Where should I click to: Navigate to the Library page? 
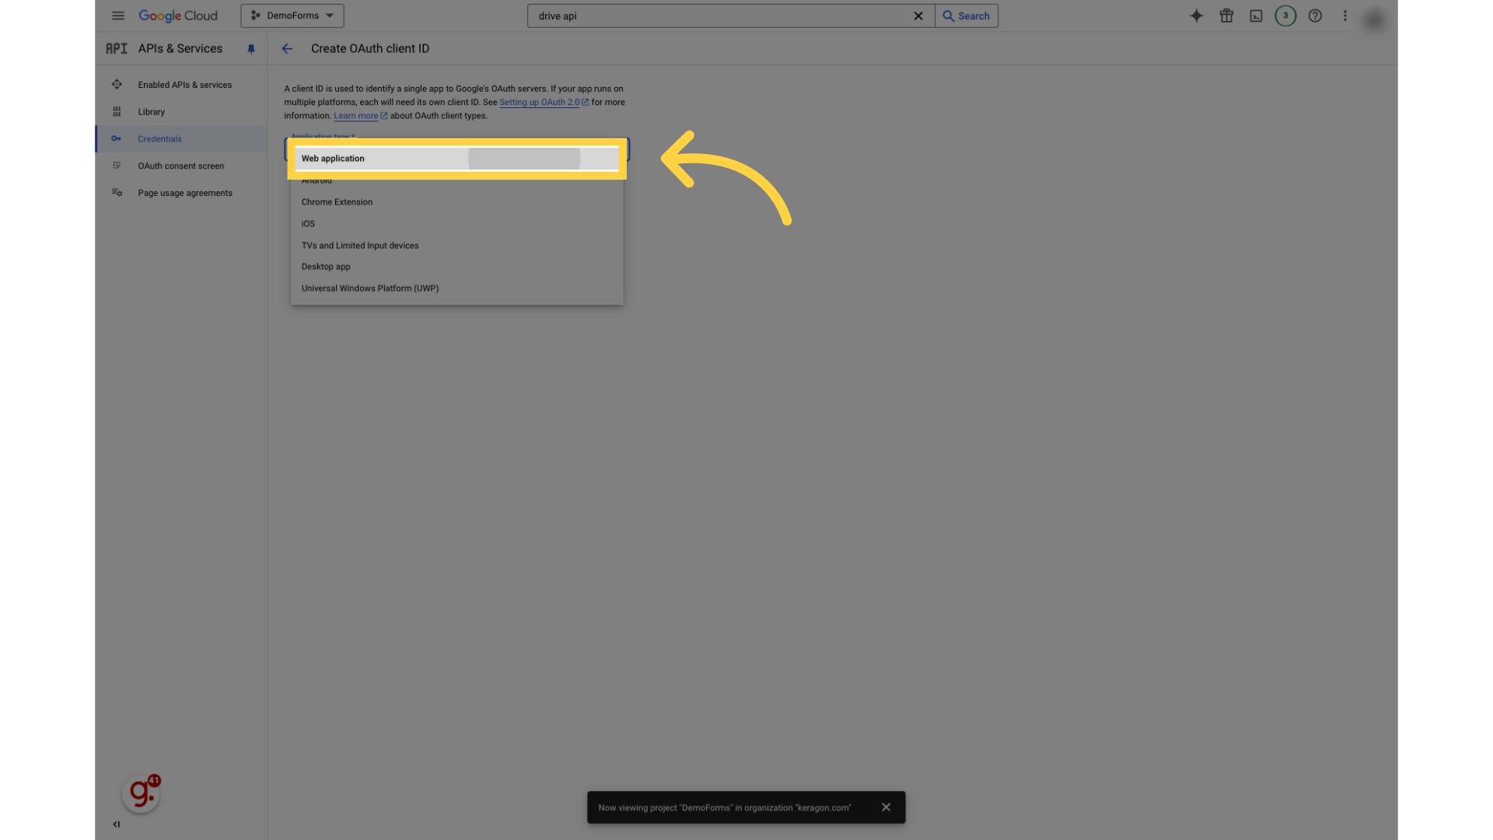pyautogui.click(x=151, y=111)
